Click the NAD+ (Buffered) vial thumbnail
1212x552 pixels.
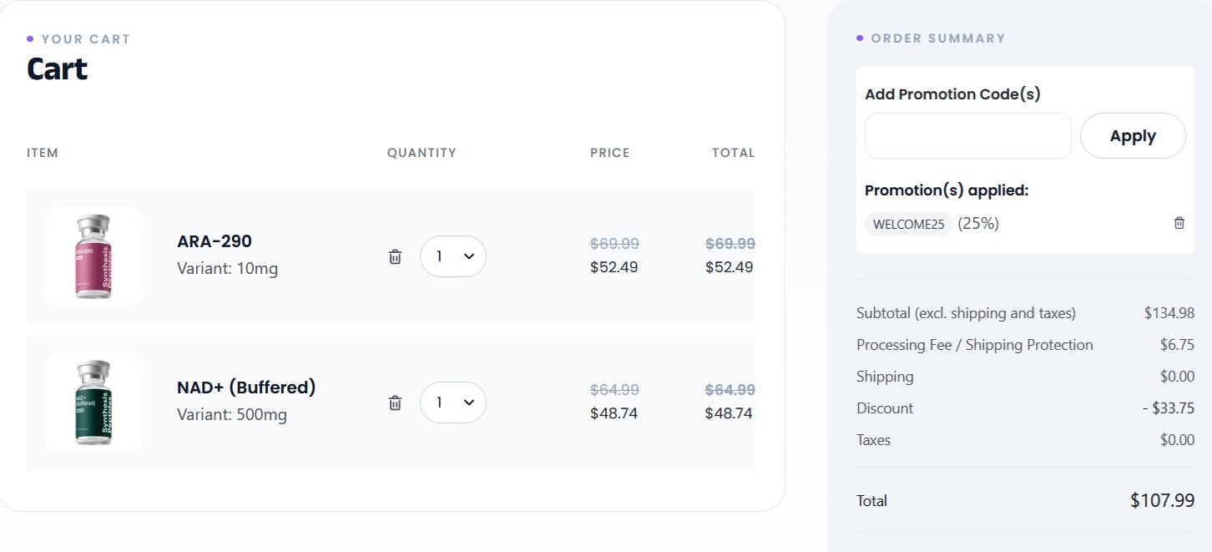coord(93,403)
